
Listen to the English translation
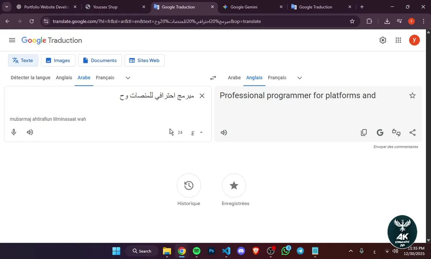[224, 132]
